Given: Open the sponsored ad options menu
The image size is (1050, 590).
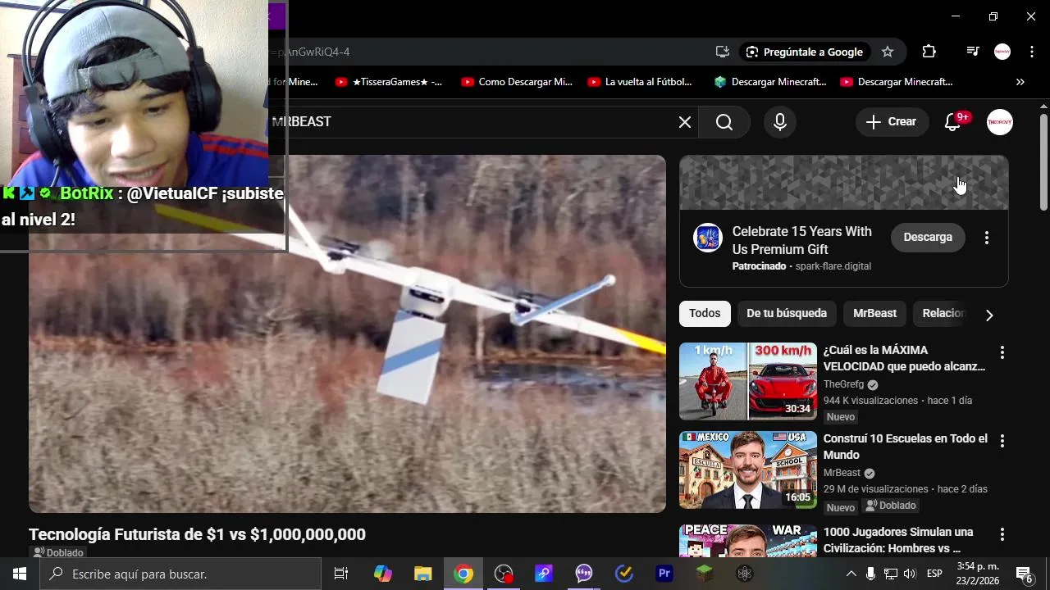Looking at the screenshot, I should point(987,238).
